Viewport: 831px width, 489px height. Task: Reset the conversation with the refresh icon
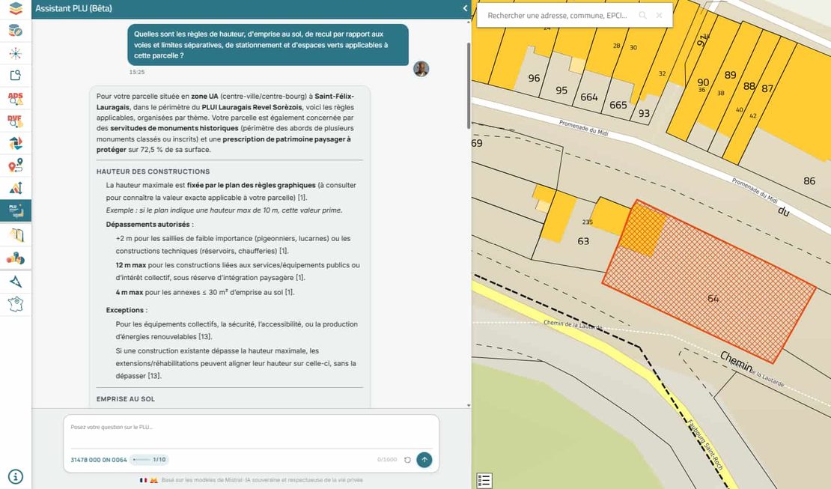(407, 460)
